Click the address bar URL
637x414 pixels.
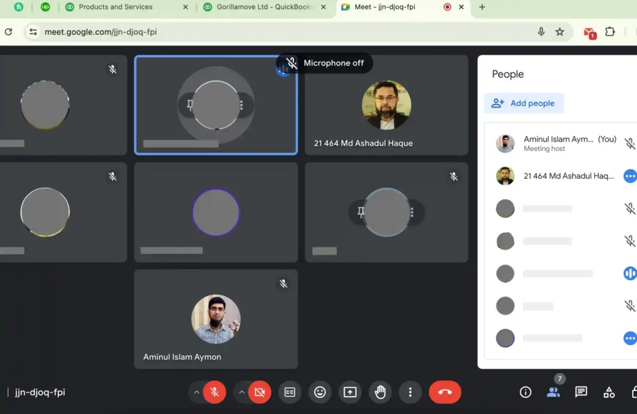[x=101, y=32]
